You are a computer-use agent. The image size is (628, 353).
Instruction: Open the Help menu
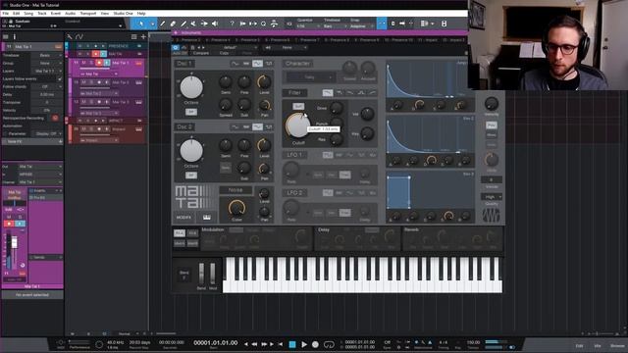tap(141, 13)
